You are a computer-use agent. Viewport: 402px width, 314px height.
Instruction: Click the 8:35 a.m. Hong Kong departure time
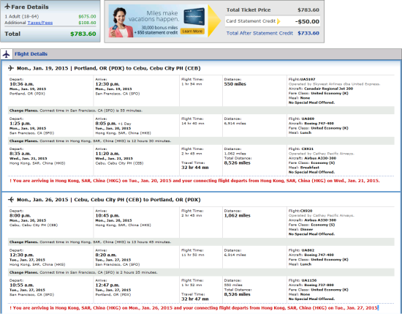pyautogui.click(x=20, y=154)
